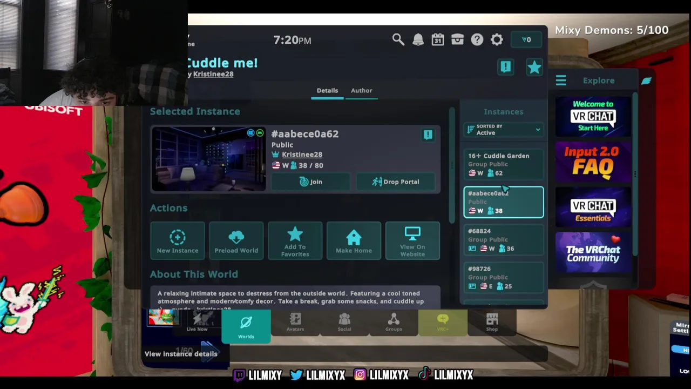Switch to the Details tab

click(327, 90)
